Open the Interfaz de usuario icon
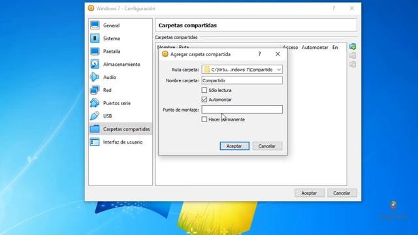Image resolution: width=418 pixels, height=235 pixels. click(95, 142)
